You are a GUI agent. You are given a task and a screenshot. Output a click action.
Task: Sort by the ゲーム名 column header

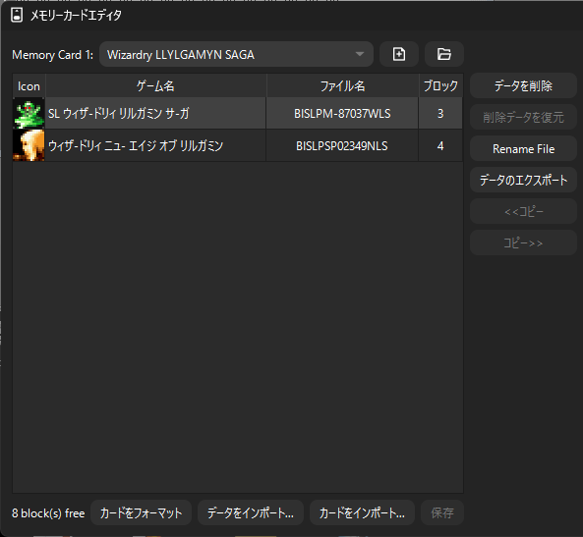pyautogui.click(x=155, y=85)
